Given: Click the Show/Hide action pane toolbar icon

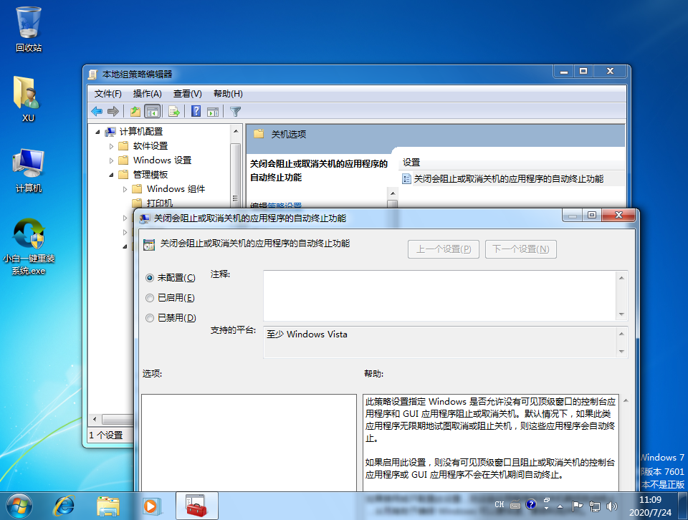Looking at the screenshot, I should tap(213, 112).
